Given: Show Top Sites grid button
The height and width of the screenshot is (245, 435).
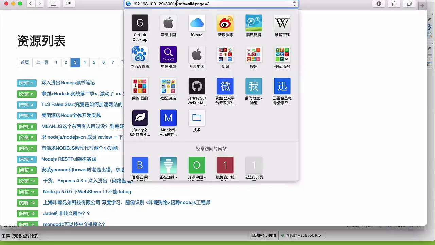Looking at the screenshot, I should (x=69, y=4).
